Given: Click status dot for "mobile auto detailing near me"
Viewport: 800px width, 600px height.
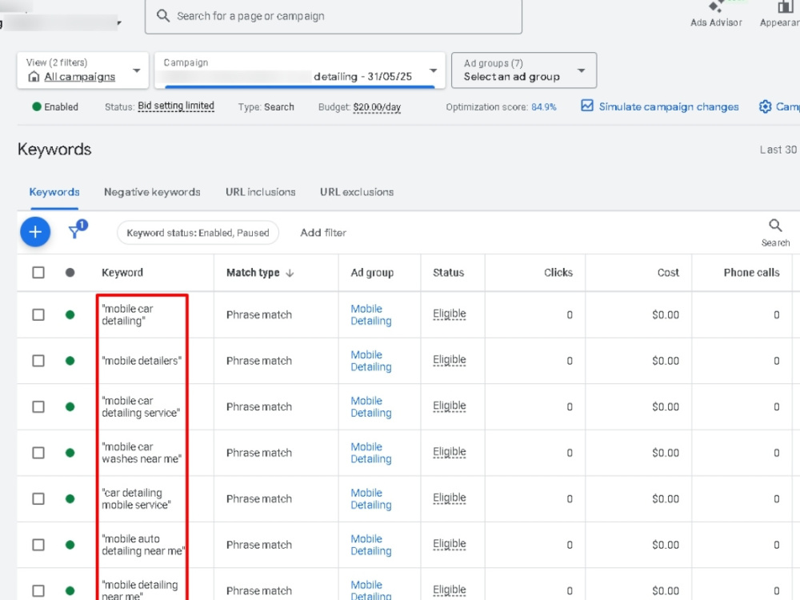Looking at the screenshot, I should pyautogui.click(x=70, y=544).
